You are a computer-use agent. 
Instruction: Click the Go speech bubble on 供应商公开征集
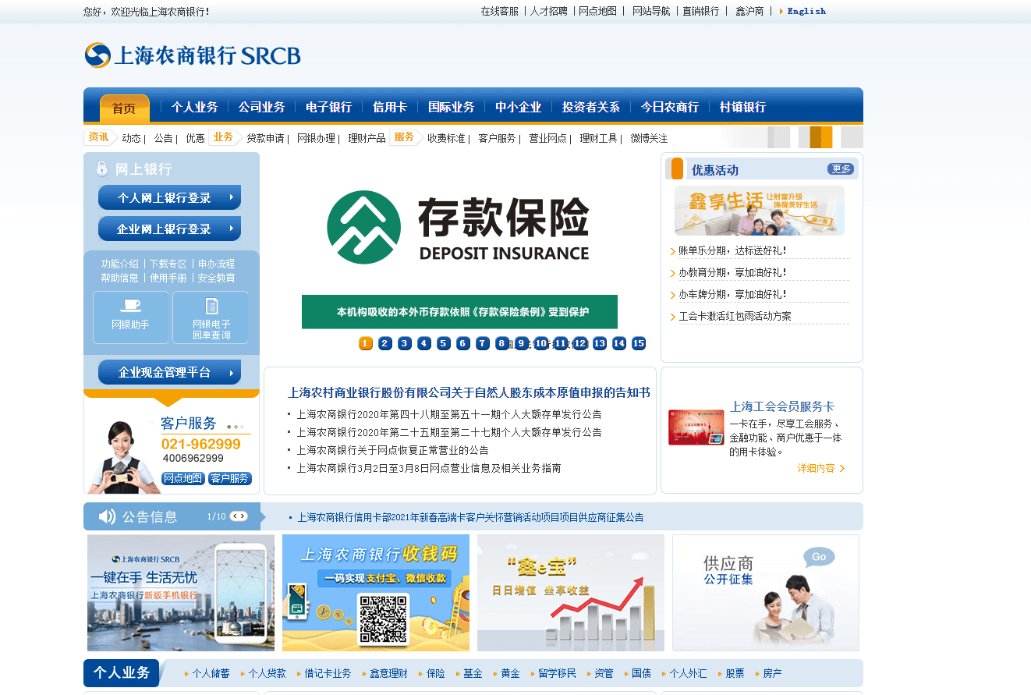pyautogui.click(x=820, y=556)
